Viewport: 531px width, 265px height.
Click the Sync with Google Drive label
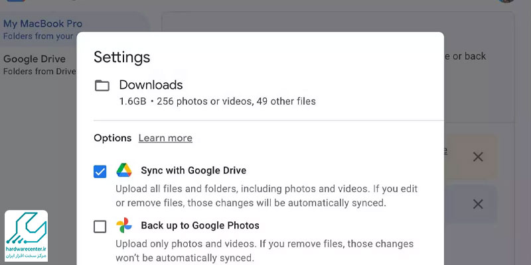click(193, 170)
